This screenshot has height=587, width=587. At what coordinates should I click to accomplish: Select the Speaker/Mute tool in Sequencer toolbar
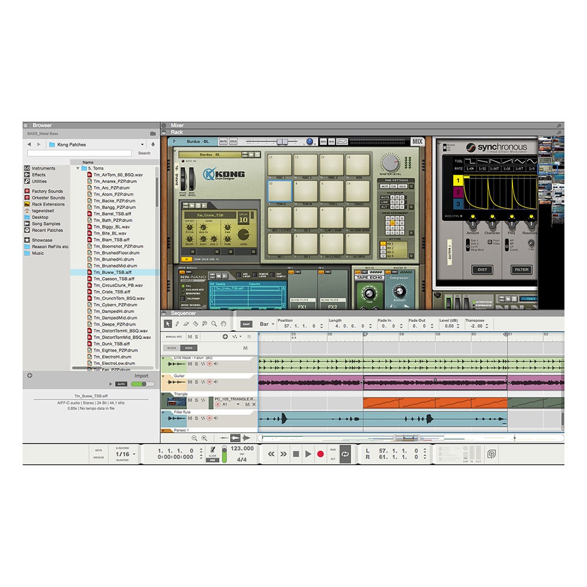pos(205,324)
